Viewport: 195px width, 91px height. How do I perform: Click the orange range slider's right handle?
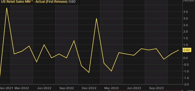click(x=182, y=90)
